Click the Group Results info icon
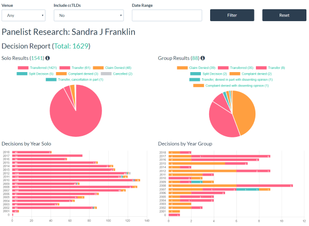Image resolution: width=309 pixels, height=226 pixels. pos(203,59)
